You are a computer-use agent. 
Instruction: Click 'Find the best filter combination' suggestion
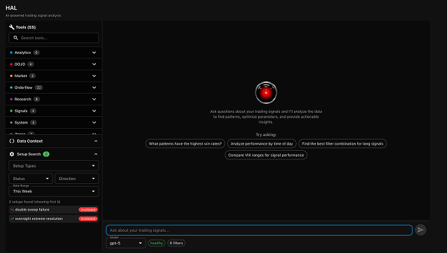coord(343,143)
